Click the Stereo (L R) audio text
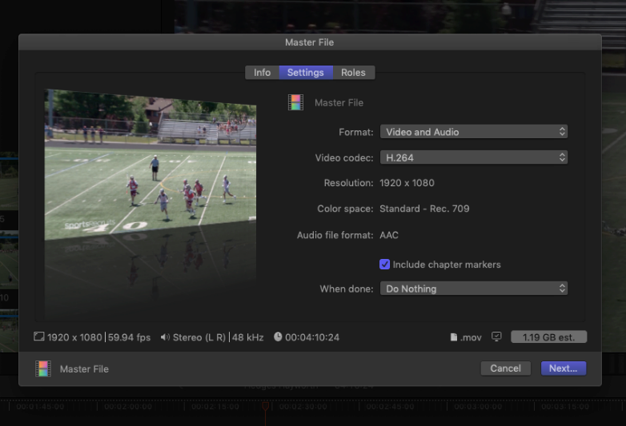Image resolution: width=626 pixels, height=426 pixels. click(x=199, y=337)
